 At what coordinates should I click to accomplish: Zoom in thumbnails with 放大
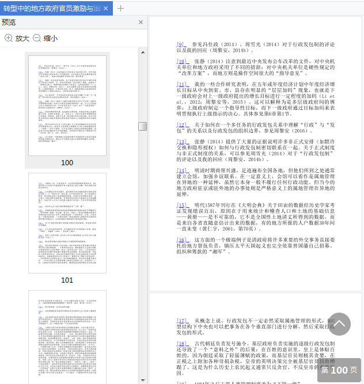[17, 38]
